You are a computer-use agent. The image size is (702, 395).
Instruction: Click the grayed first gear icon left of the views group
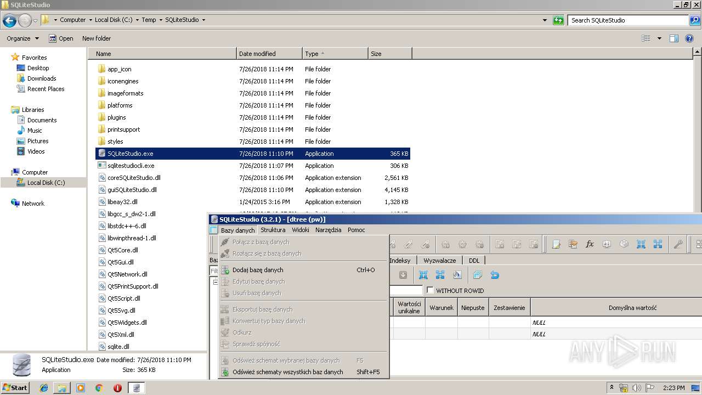[x=446, y=244]
